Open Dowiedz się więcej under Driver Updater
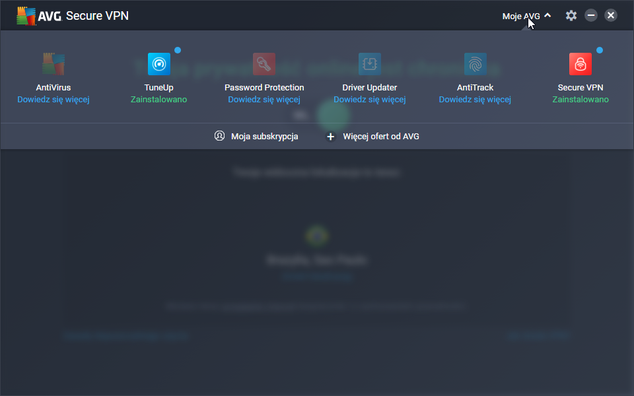The width and height of the screenshot is (634, 396). coord(370,100)
